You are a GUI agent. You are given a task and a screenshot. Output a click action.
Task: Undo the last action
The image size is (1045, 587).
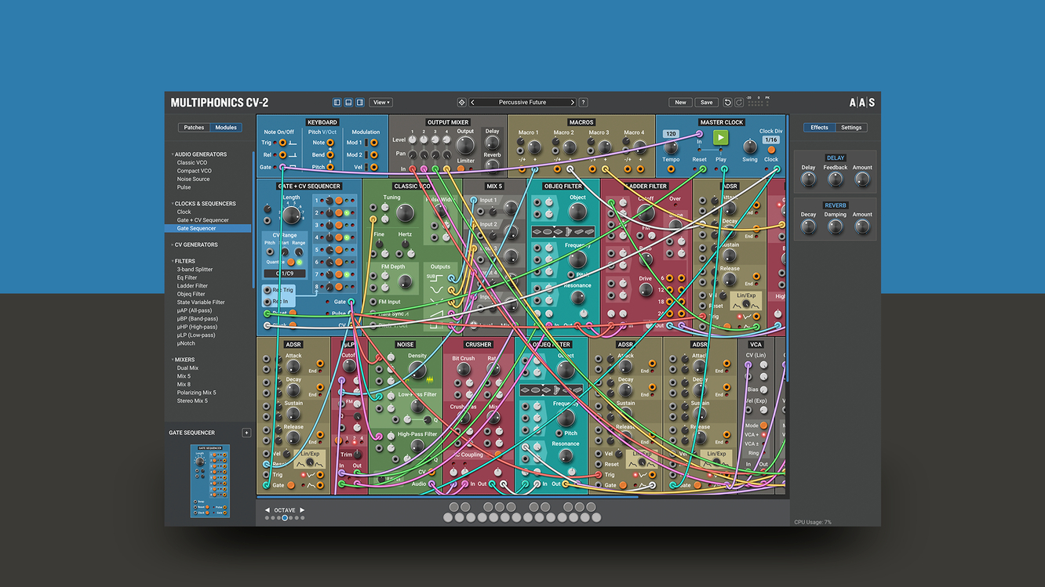pyautogui.click(x=727, y=103)
